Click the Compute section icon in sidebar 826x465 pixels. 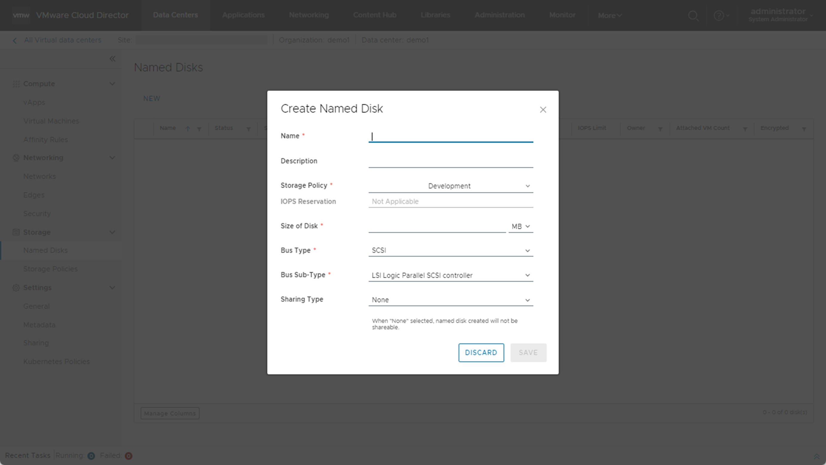click(x=15, y=84)
